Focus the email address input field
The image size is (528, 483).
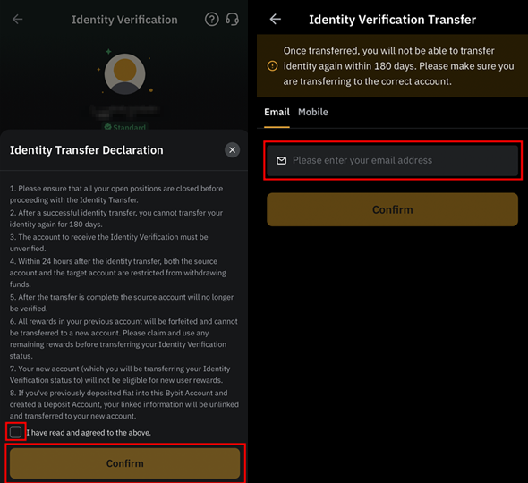click(392, 160)
